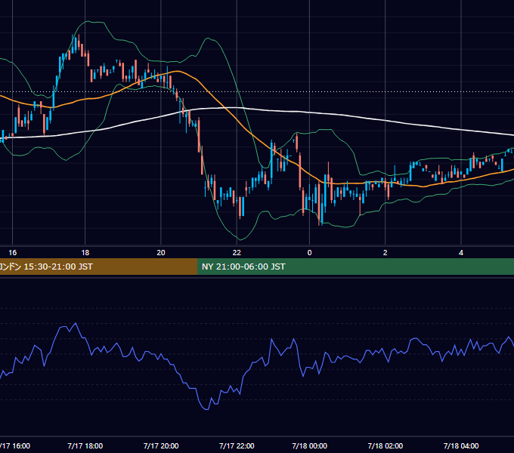Click the 4 hour label on time axis
Screen dimensions: 514x453
pos(461,253)
